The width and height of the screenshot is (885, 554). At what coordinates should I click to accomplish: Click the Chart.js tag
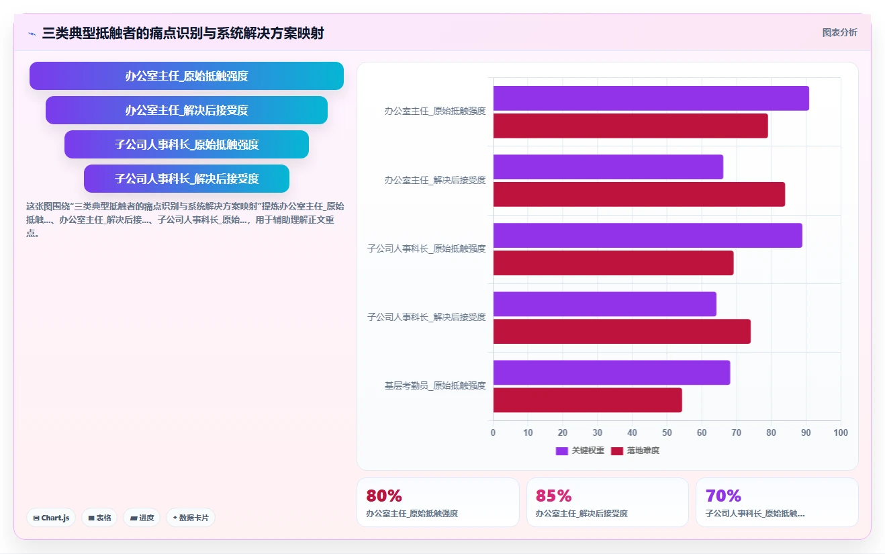click(x=51, y=518)
